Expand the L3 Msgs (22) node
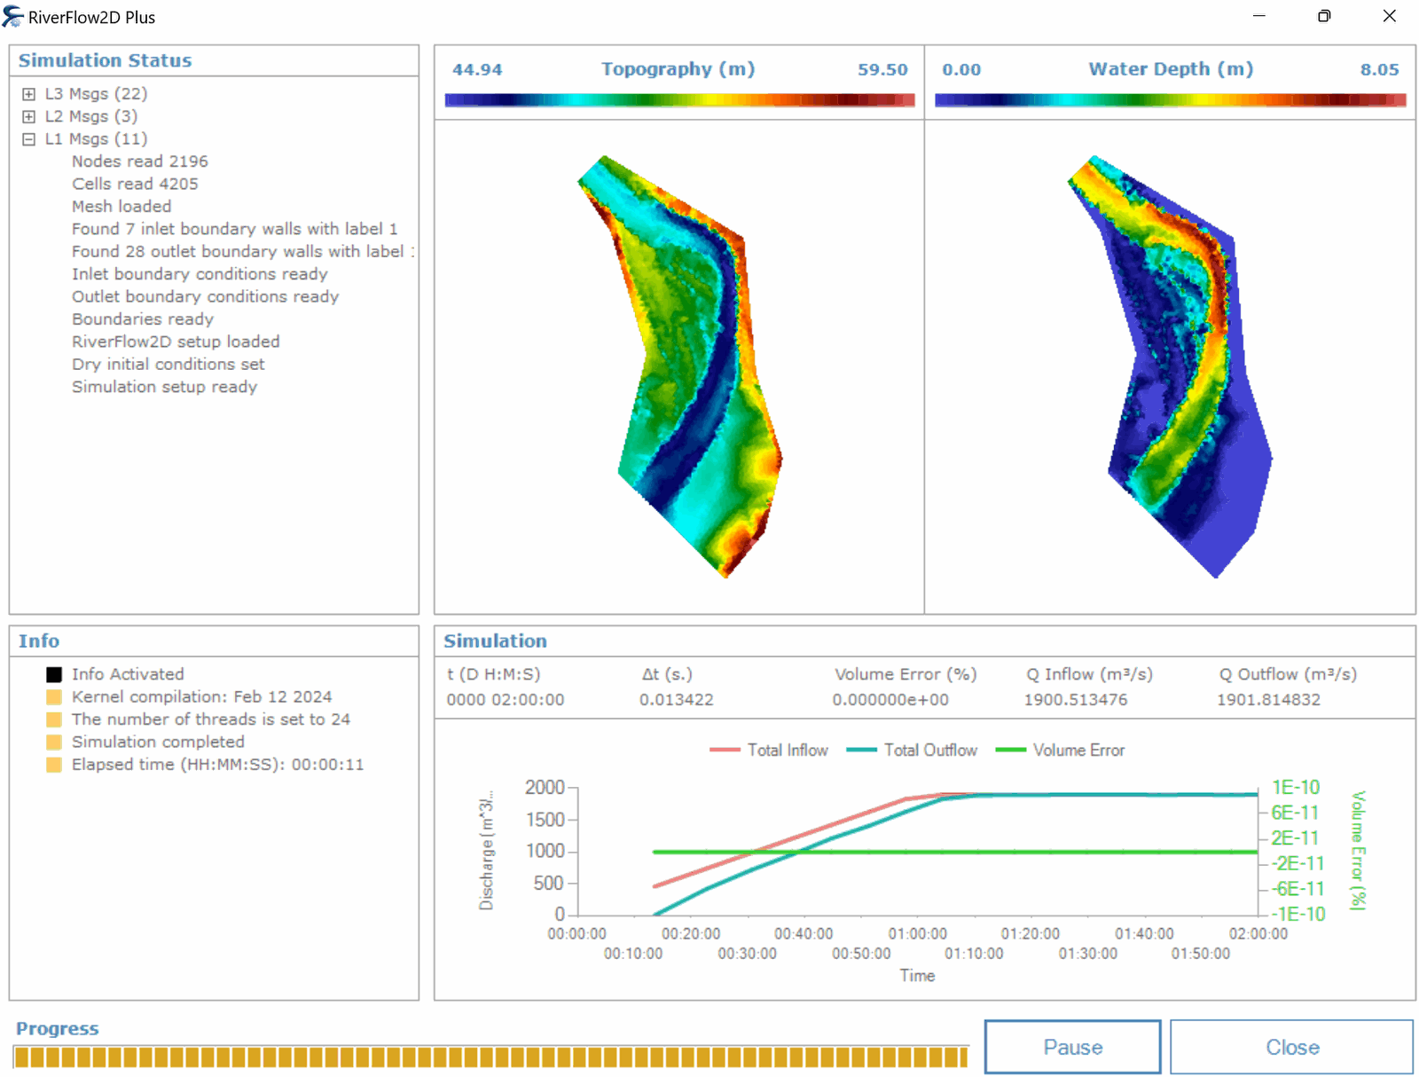 [x=29, y=94]
